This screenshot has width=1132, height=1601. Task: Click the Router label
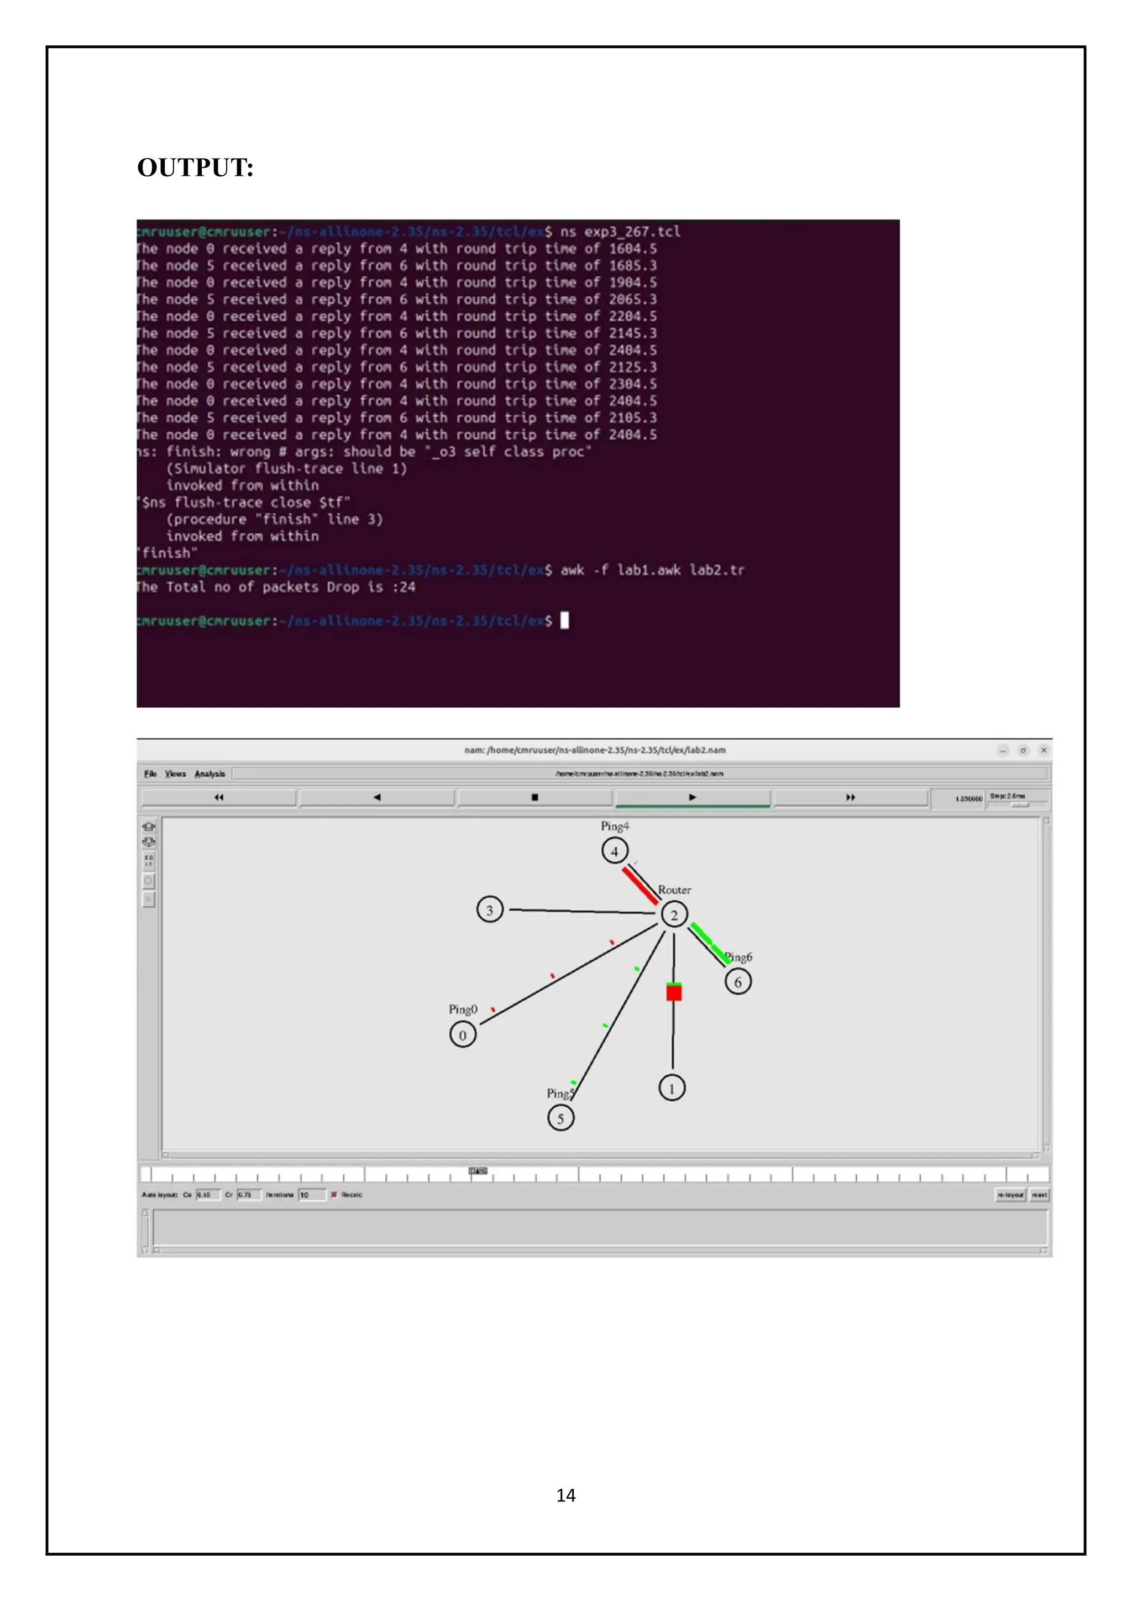click(x=675, y=891)
